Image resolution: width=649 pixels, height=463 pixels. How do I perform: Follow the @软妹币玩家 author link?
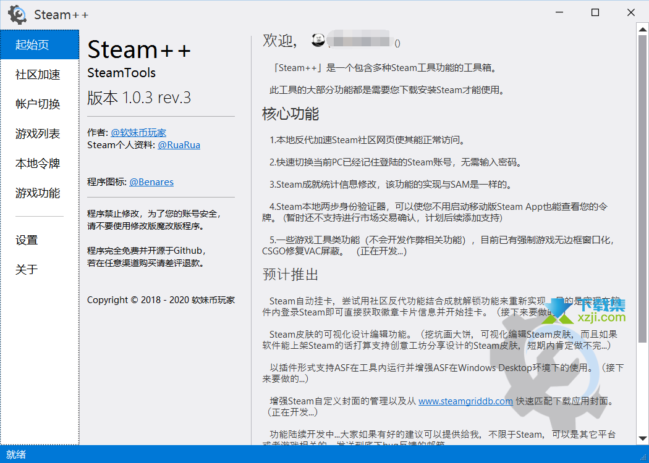coord(138,133)
